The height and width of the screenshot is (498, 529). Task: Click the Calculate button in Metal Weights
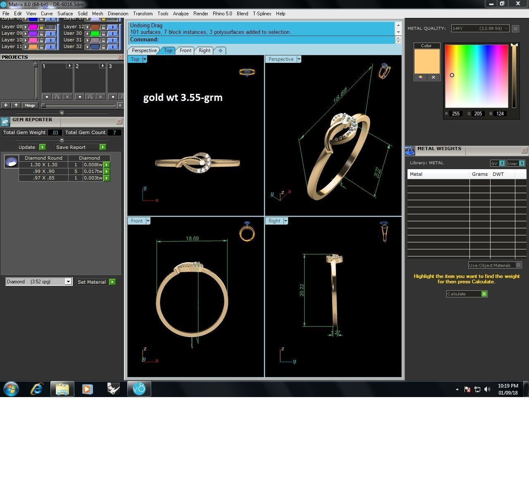tap(467, 294)
